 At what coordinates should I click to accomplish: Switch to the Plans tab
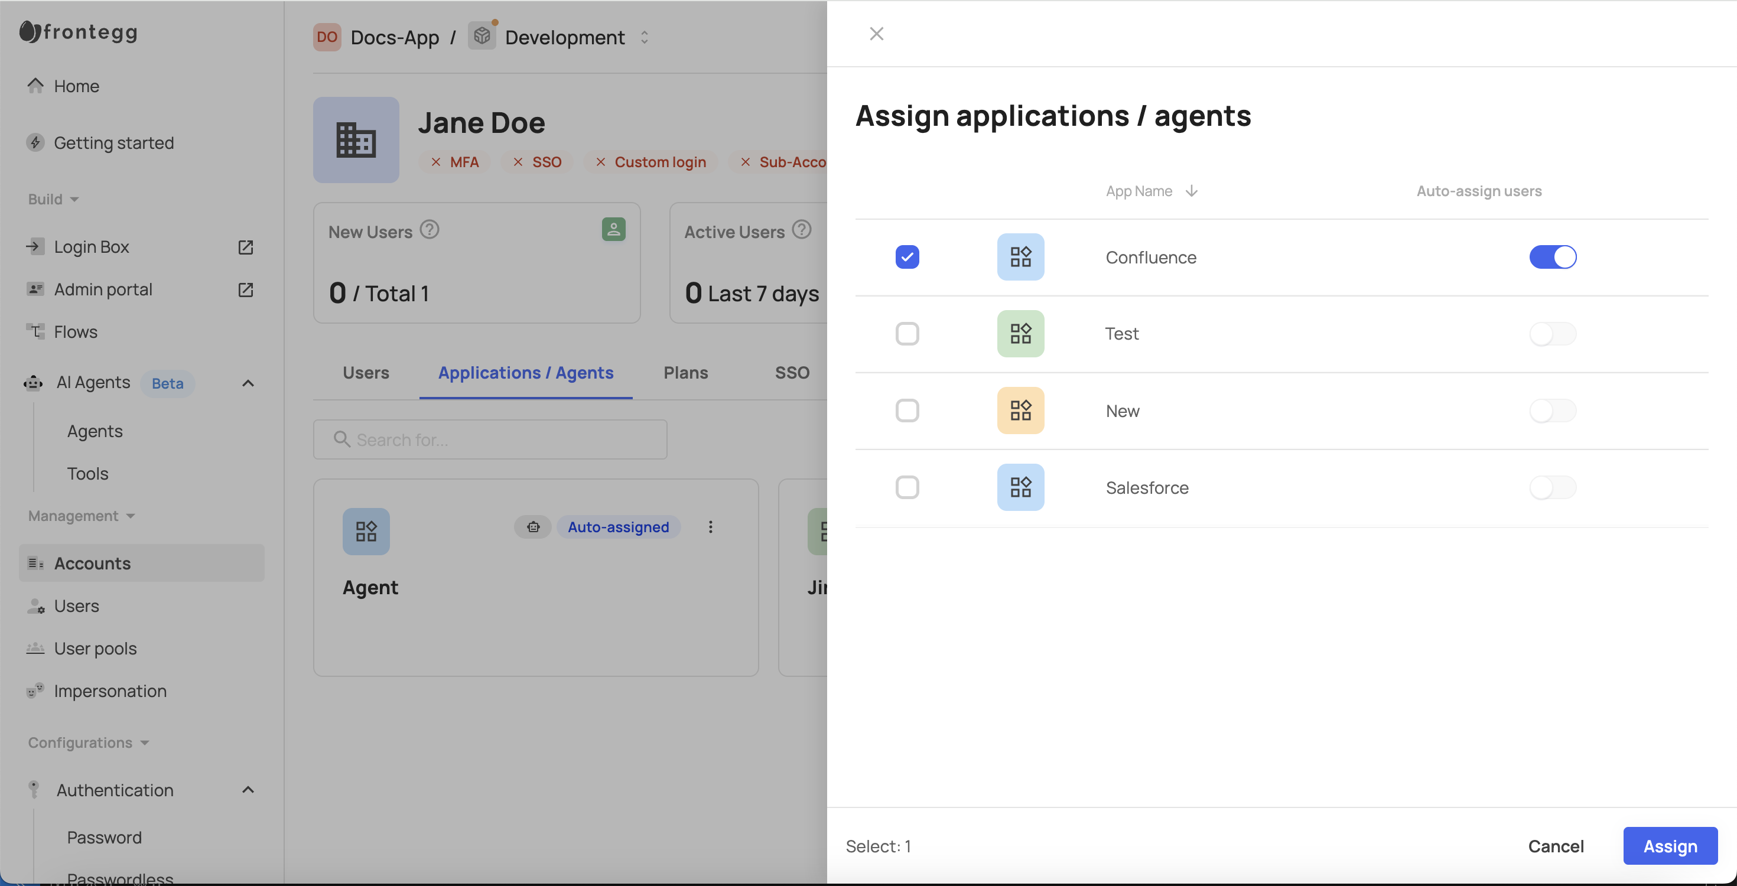pyautogui.click(x=685, y=373)
